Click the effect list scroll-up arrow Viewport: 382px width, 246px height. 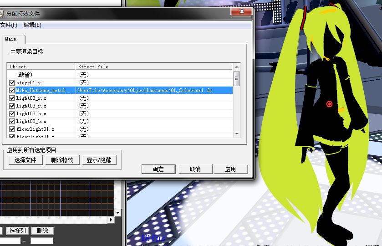pyautogui.click(x=237, y=67)
